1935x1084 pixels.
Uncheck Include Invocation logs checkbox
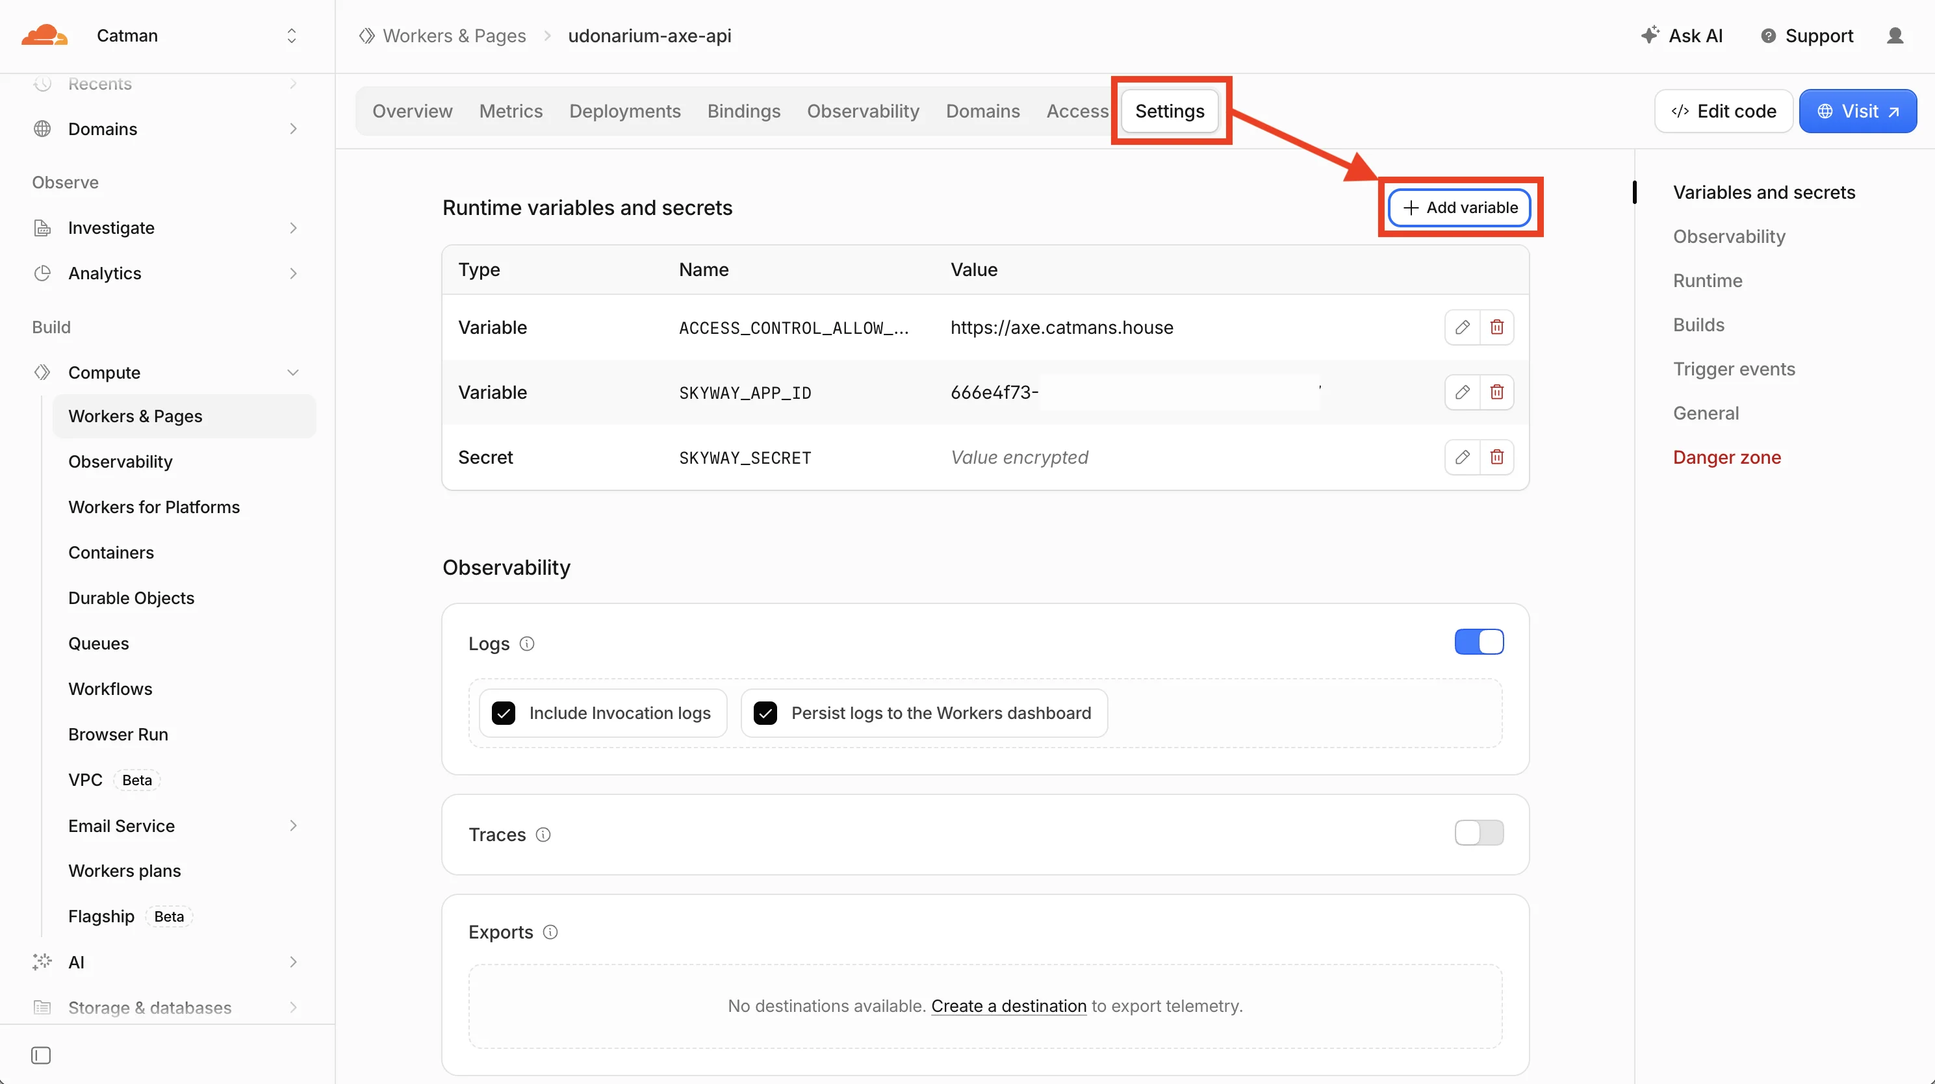click(504, 713)
